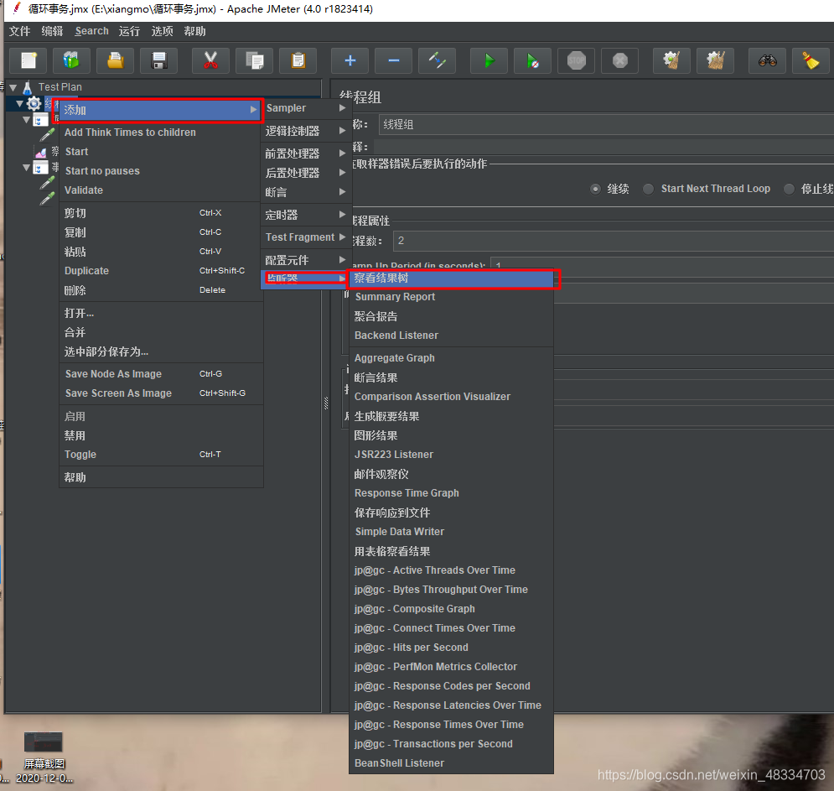Expand the 断言 submenu
Viewport: 834px width, 791px height.
(x=306, y=192)
